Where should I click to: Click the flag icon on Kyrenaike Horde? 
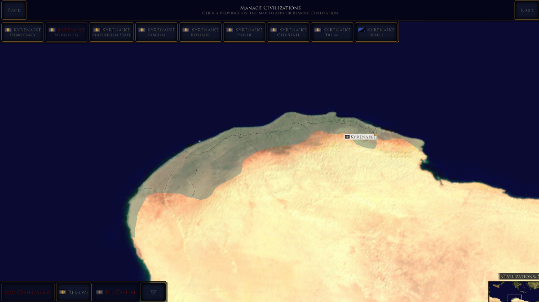click(230, 30)
